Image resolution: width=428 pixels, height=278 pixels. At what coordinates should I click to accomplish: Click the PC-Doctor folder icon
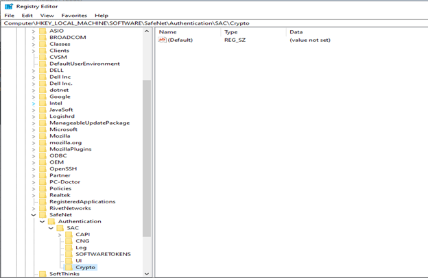43,181
